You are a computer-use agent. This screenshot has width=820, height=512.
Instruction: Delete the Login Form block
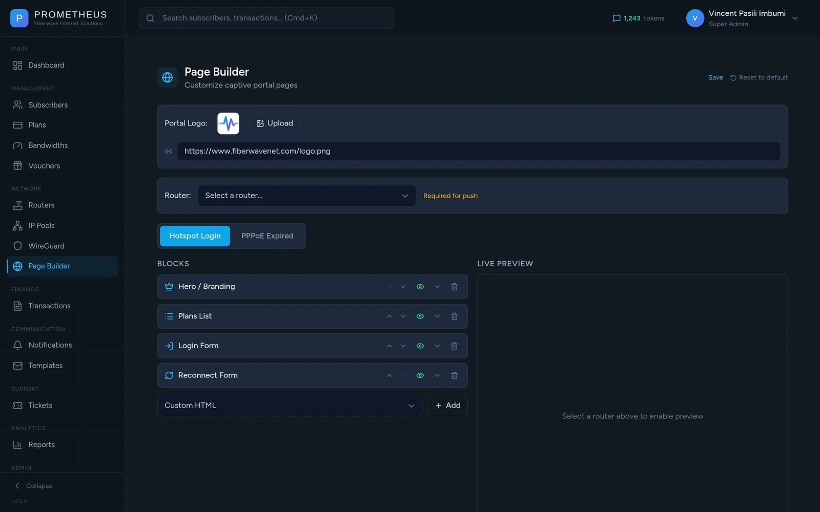tap(454, 346)
